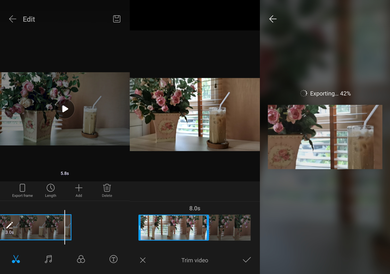
Task: Cancel trimming with the X icon
Action: coord(143,260)
